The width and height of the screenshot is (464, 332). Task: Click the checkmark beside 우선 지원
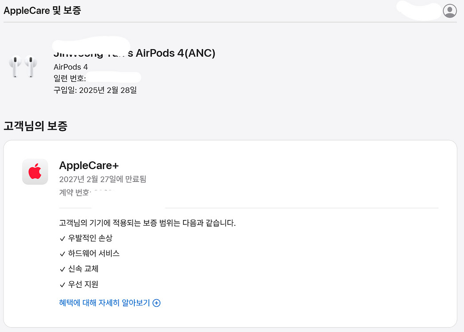coord(62,285)
